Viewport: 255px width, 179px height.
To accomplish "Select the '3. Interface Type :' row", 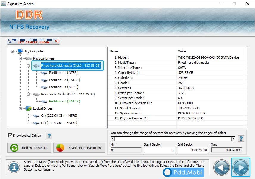I will tap(176, 68).
